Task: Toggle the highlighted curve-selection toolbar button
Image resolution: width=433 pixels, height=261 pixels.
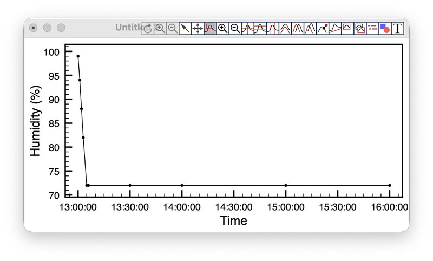Action: [210, 28]
